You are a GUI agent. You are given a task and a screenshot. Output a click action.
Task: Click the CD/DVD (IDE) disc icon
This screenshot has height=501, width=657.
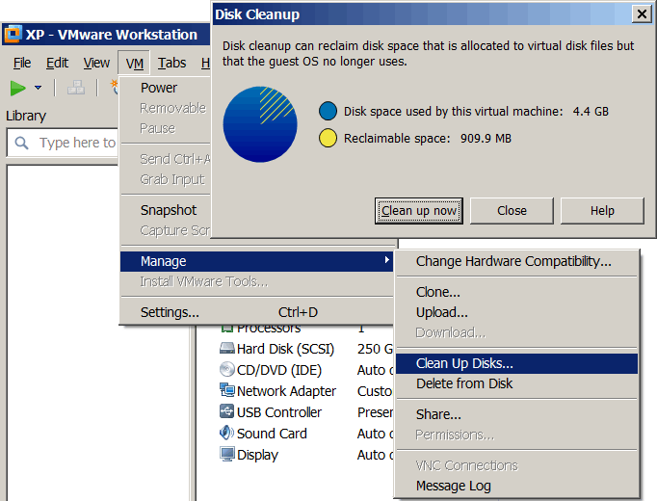pos(226,369)
